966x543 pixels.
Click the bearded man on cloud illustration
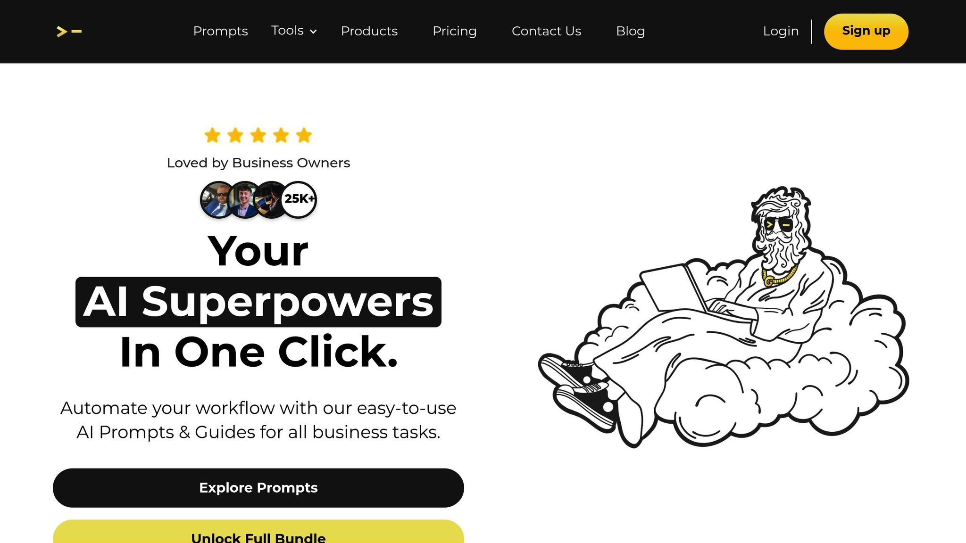[x=724, y=317]
